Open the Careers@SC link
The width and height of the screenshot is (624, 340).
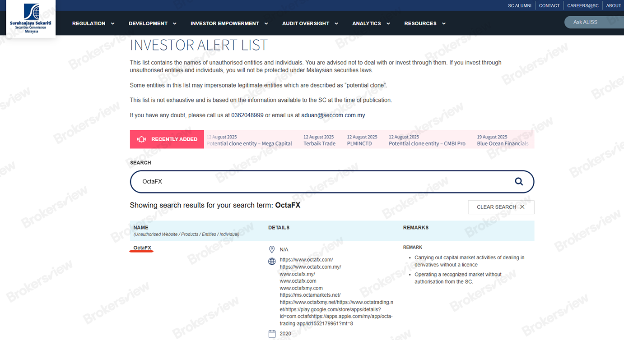click(x=583, y=5)
